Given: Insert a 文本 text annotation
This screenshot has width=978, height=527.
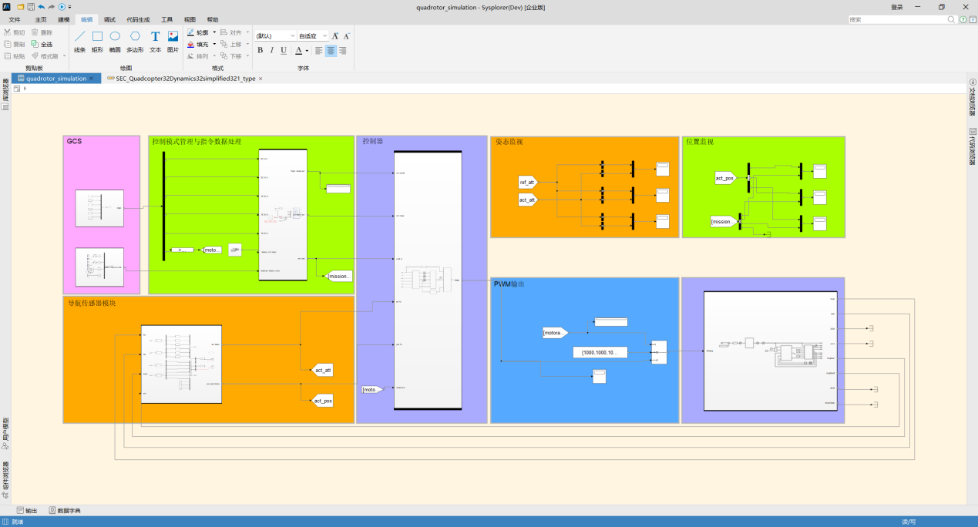Looking at the screenshot, I should (x=155, y=40).
